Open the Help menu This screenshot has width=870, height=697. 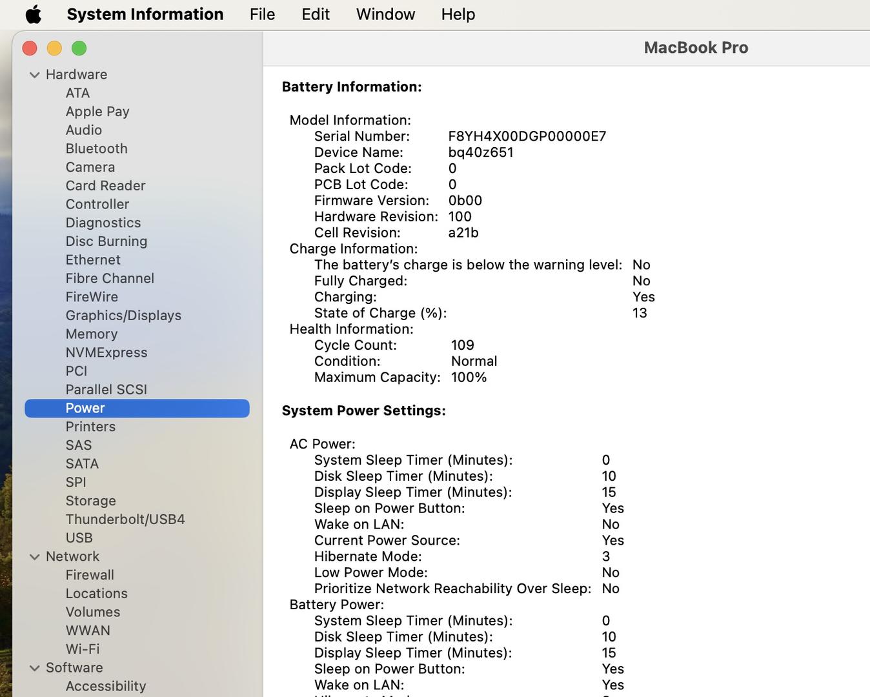coord(458,14)
